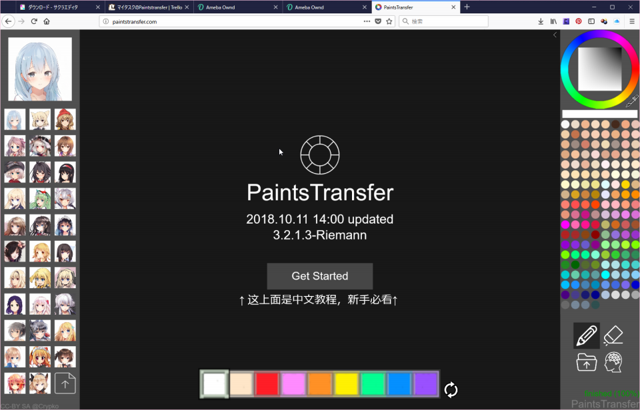Image resolution: width=640 pixels, height=410 pixels.
Task: Toggle the sidebar view icon
Action: point(591,21)
